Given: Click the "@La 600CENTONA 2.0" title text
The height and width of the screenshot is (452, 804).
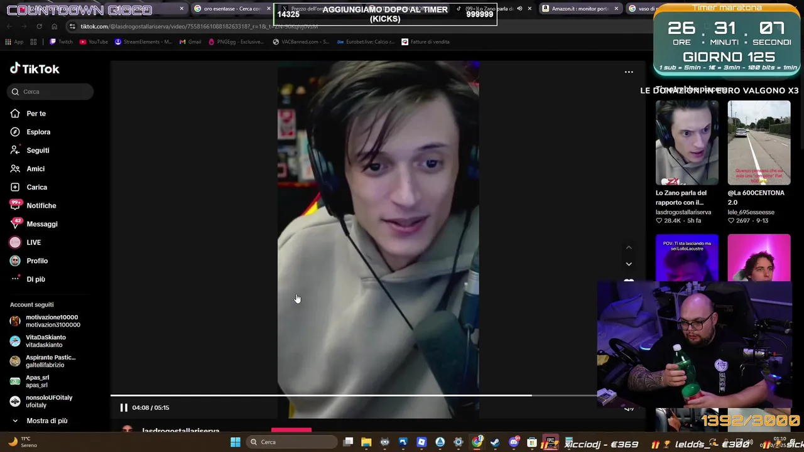Looking at the screenshot, I should (756, 198).
